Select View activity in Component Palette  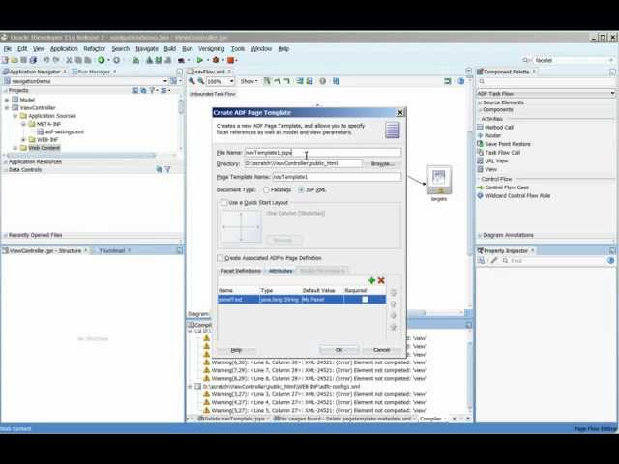click(490, 169)
